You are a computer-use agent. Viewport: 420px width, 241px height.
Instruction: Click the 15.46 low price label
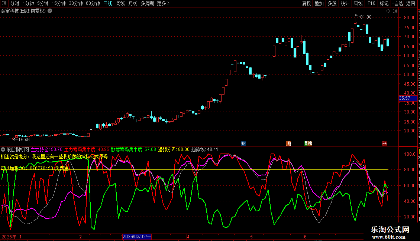[x=24, y=140]
